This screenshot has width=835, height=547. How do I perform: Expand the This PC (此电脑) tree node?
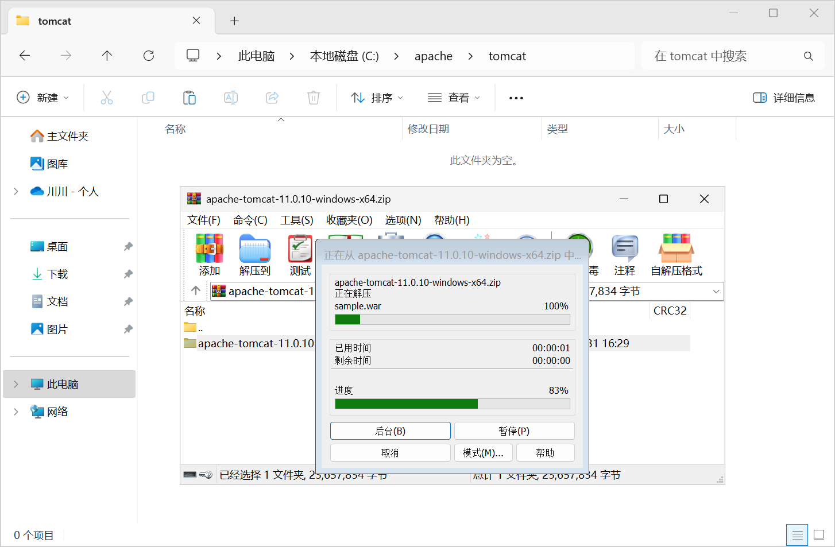click(16, 384)
